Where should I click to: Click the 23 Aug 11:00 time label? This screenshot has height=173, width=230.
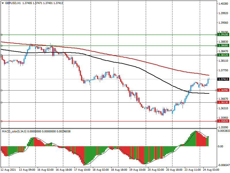(193, 170)
